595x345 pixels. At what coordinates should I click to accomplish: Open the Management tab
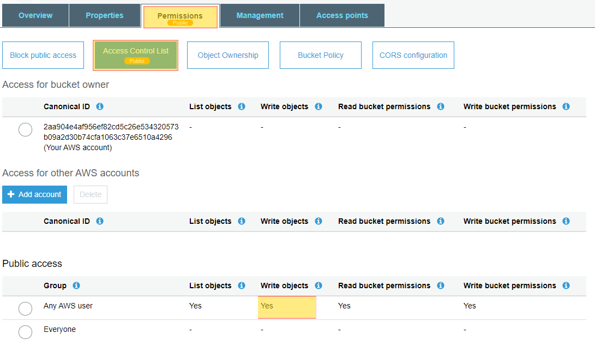260,15
